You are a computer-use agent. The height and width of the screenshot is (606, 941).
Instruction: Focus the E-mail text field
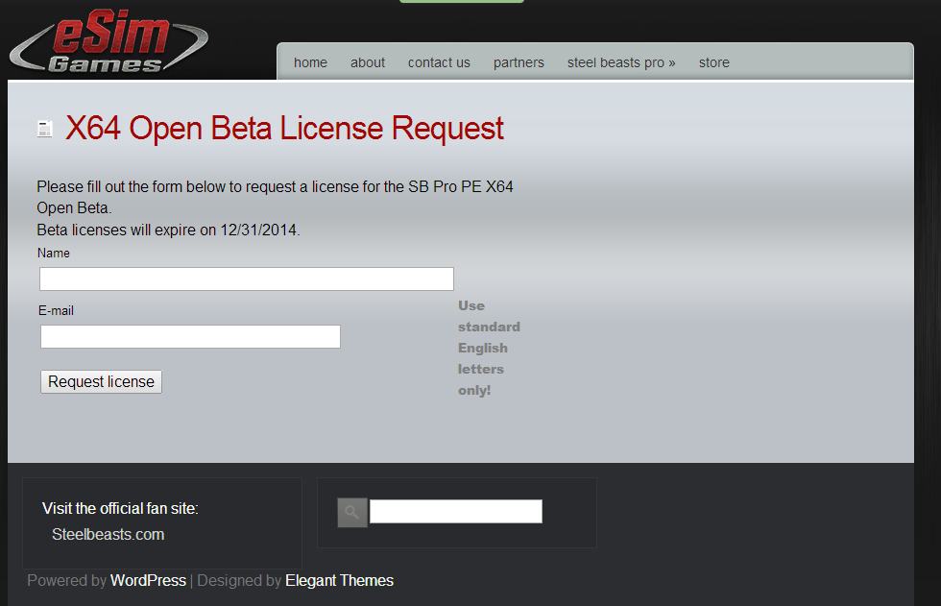tap(190, 337)
